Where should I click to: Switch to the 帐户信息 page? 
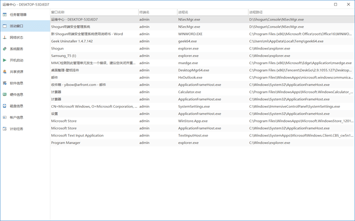tap(16, 118)
